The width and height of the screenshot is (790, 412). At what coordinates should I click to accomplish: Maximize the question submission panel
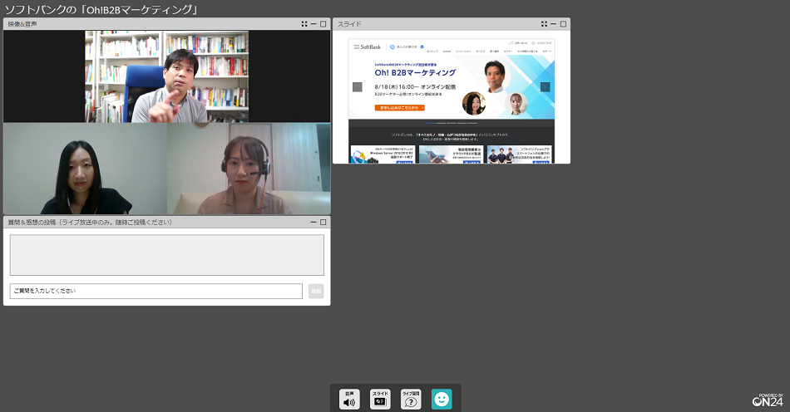pos(323,223)
